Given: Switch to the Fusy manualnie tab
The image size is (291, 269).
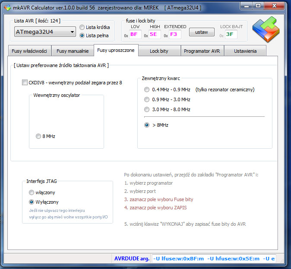Looking at the screenshot, I should pos(73,51).
